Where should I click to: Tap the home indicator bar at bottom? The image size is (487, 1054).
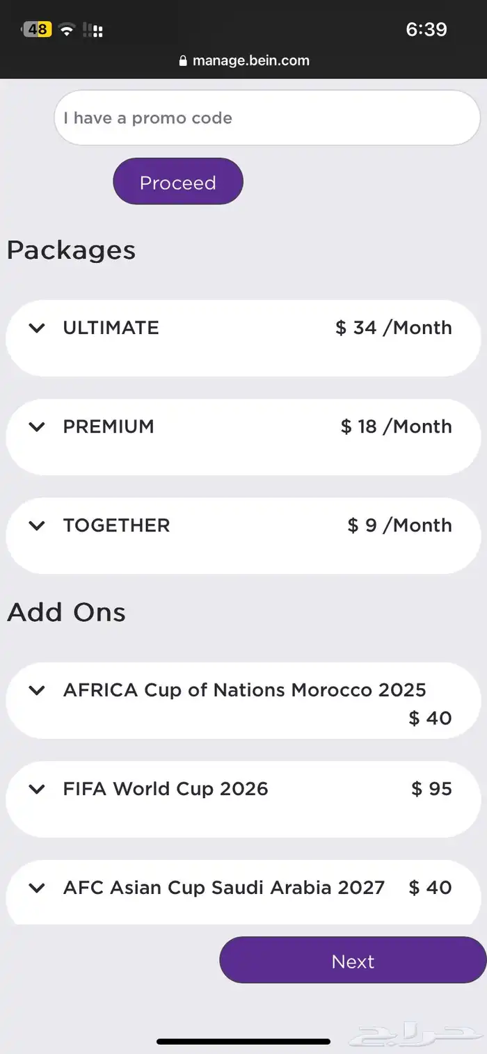(243, 1041)
